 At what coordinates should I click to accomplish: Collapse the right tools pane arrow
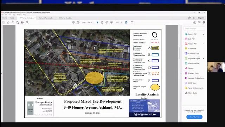coord(181,74)
